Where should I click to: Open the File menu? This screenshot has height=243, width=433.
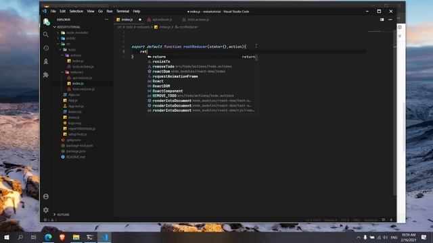pos(53,11)
